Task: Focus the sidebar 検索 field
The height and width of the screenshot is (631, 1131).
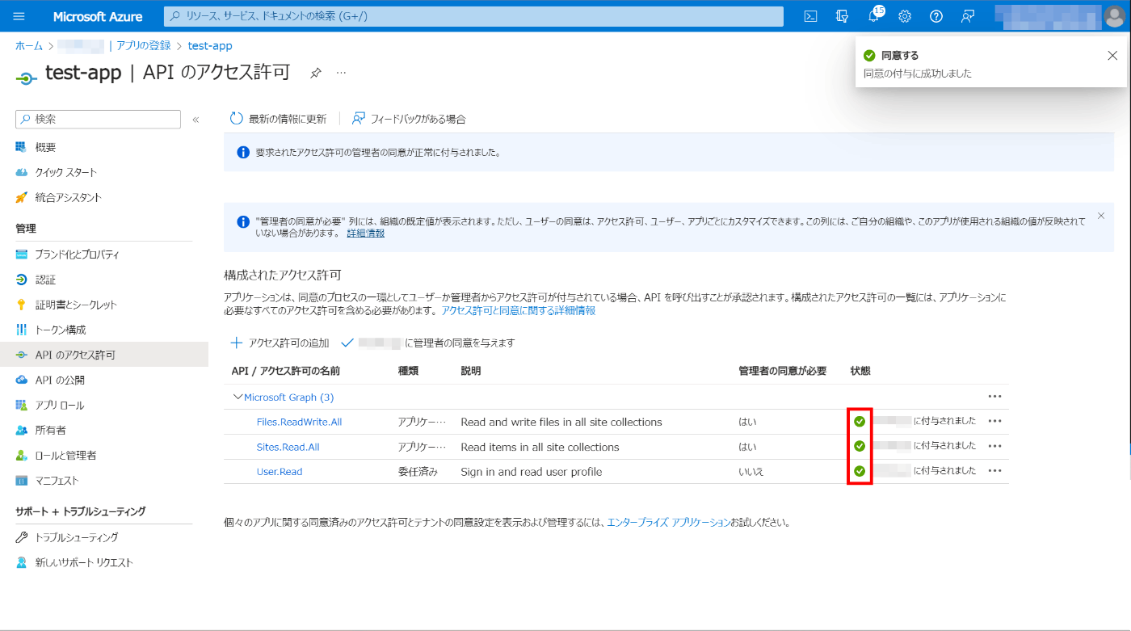Action: (98, 119)
